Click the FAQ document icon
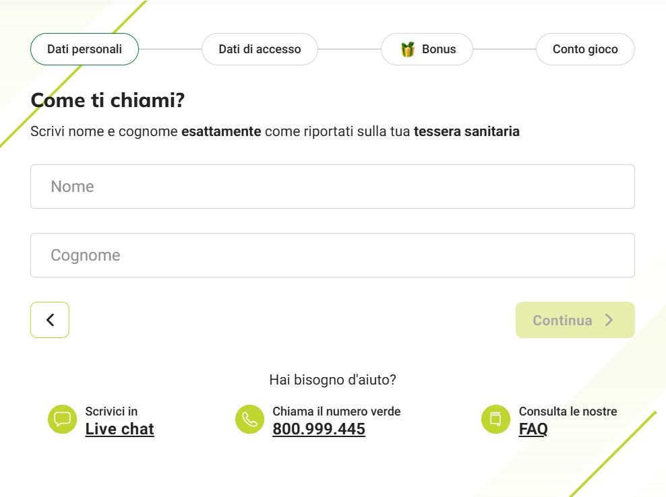 [x=495, y=419]
